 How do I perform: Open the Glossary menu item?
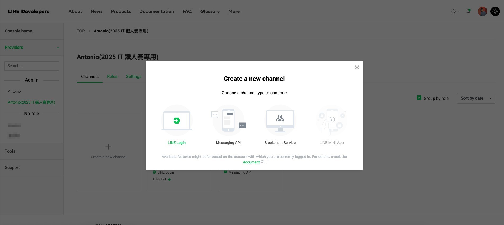(210, 11)
